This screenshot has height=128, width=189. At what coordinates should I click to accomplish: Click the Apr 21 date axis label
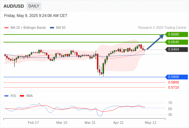(119, 123)
